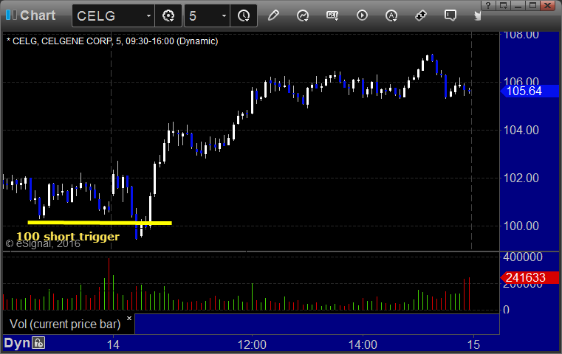Click the date 14 axis label
Screen dimensions: 562x354
pos(113,344)
